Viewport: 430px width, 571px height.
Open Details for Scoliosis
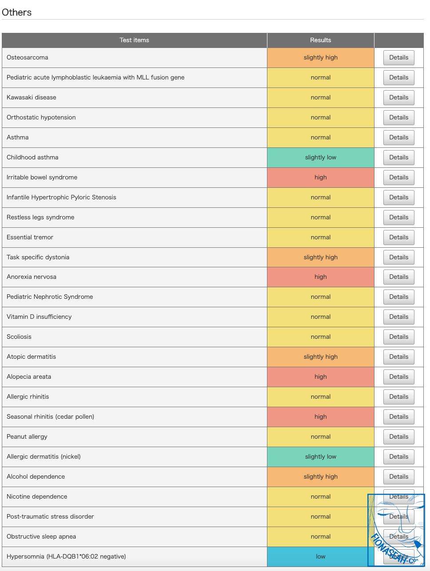pyautogui.click(x=398, y=337)
